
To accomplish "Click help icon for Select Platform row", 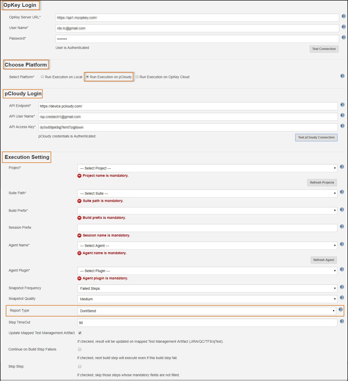I will click(342, 76).
